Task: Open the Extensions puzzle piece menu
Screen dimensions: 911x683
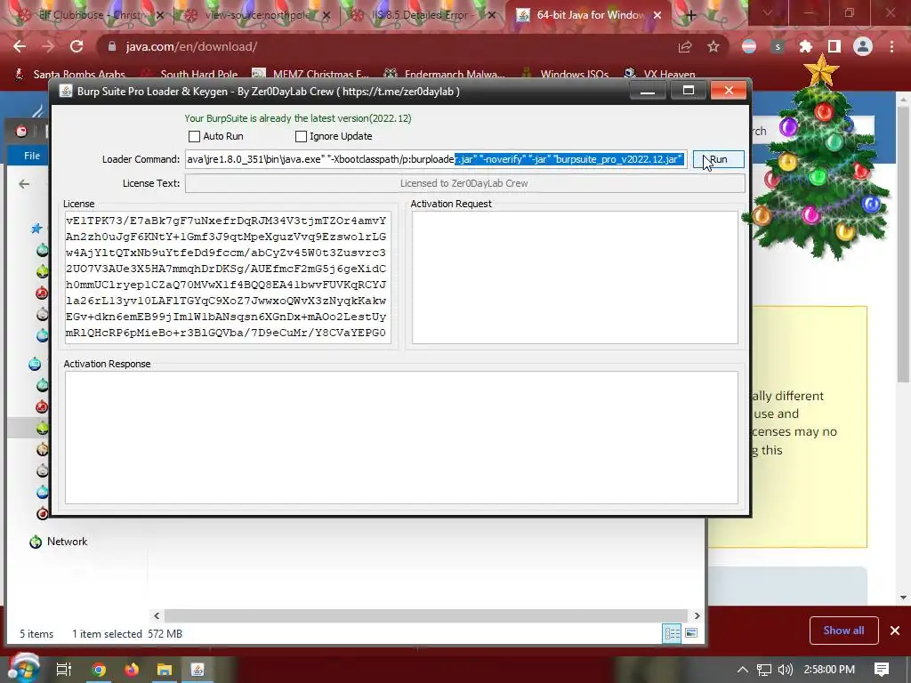Action: (x=806, y=46)
